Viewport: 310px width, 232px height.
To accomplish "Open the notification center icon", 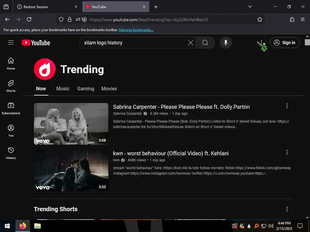I will pyautogui.click(x=300, y=226).
